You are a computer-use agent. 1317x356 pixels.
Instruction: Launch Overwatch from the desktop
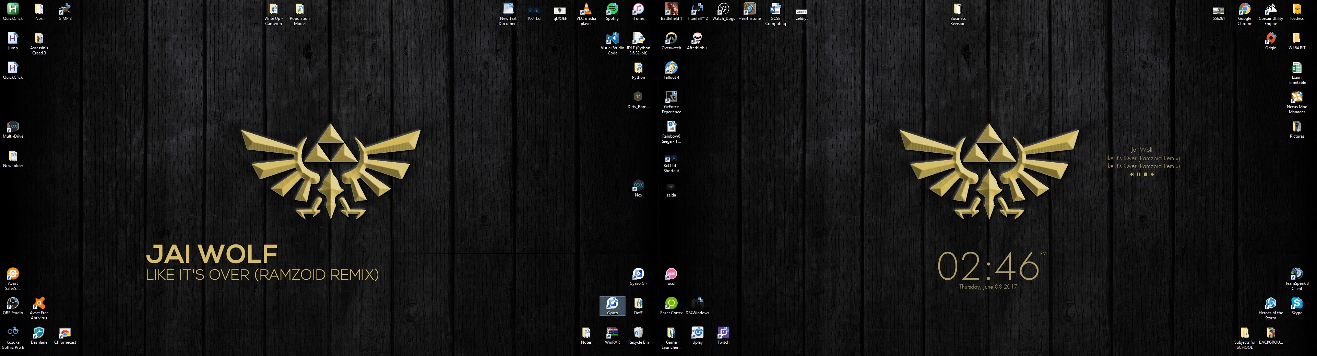click(x=671, y=41)
